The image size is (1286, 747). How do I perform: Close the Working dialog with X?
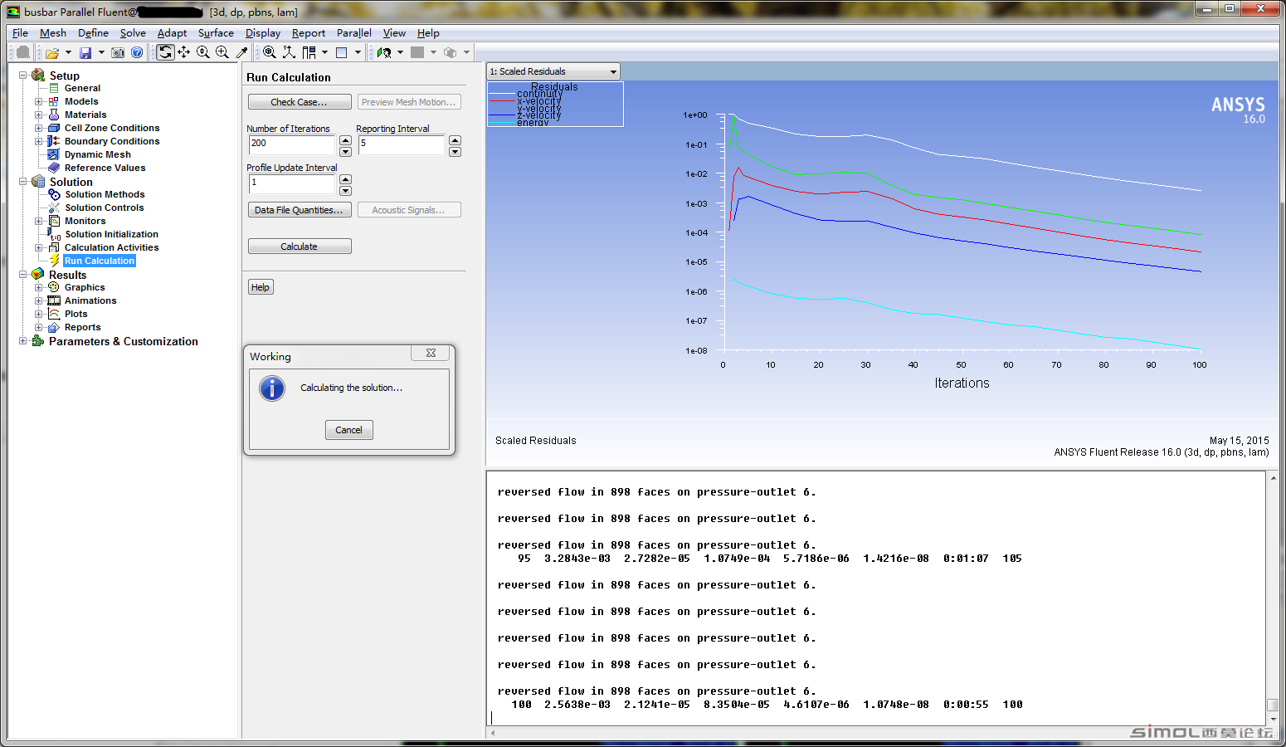(x=431, y=353)
